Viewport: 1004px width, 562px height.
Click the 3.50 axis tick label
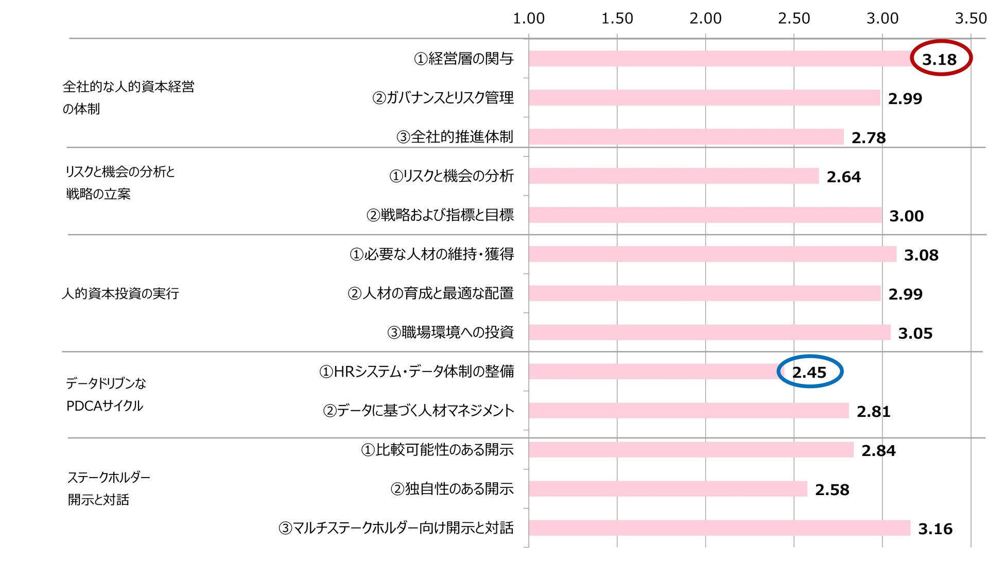tap(971, 19)
